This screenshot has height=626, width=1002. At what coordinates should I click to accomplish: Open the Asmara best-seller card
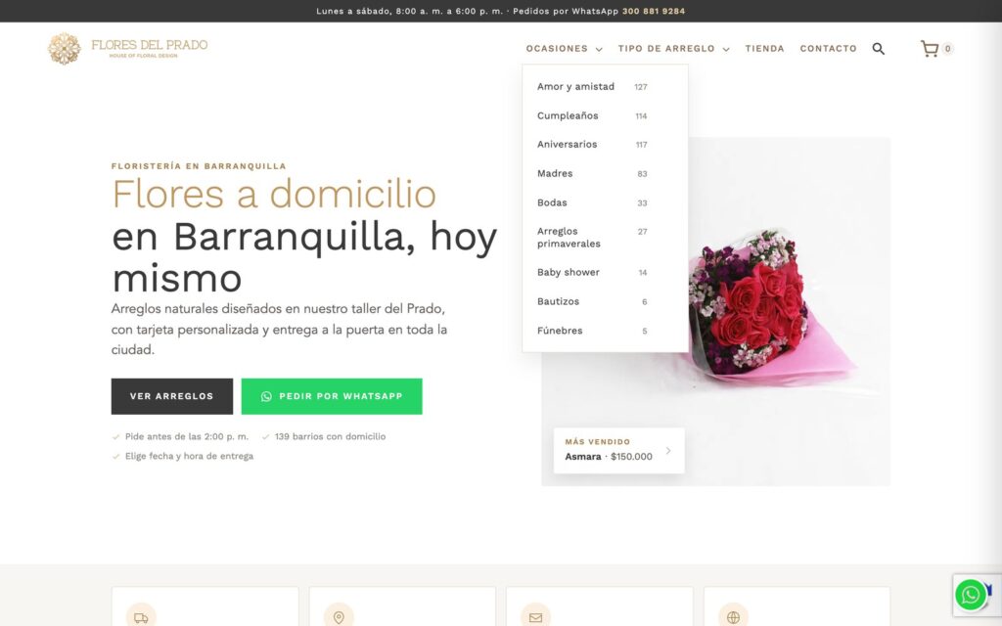click(x=618, y=450)
